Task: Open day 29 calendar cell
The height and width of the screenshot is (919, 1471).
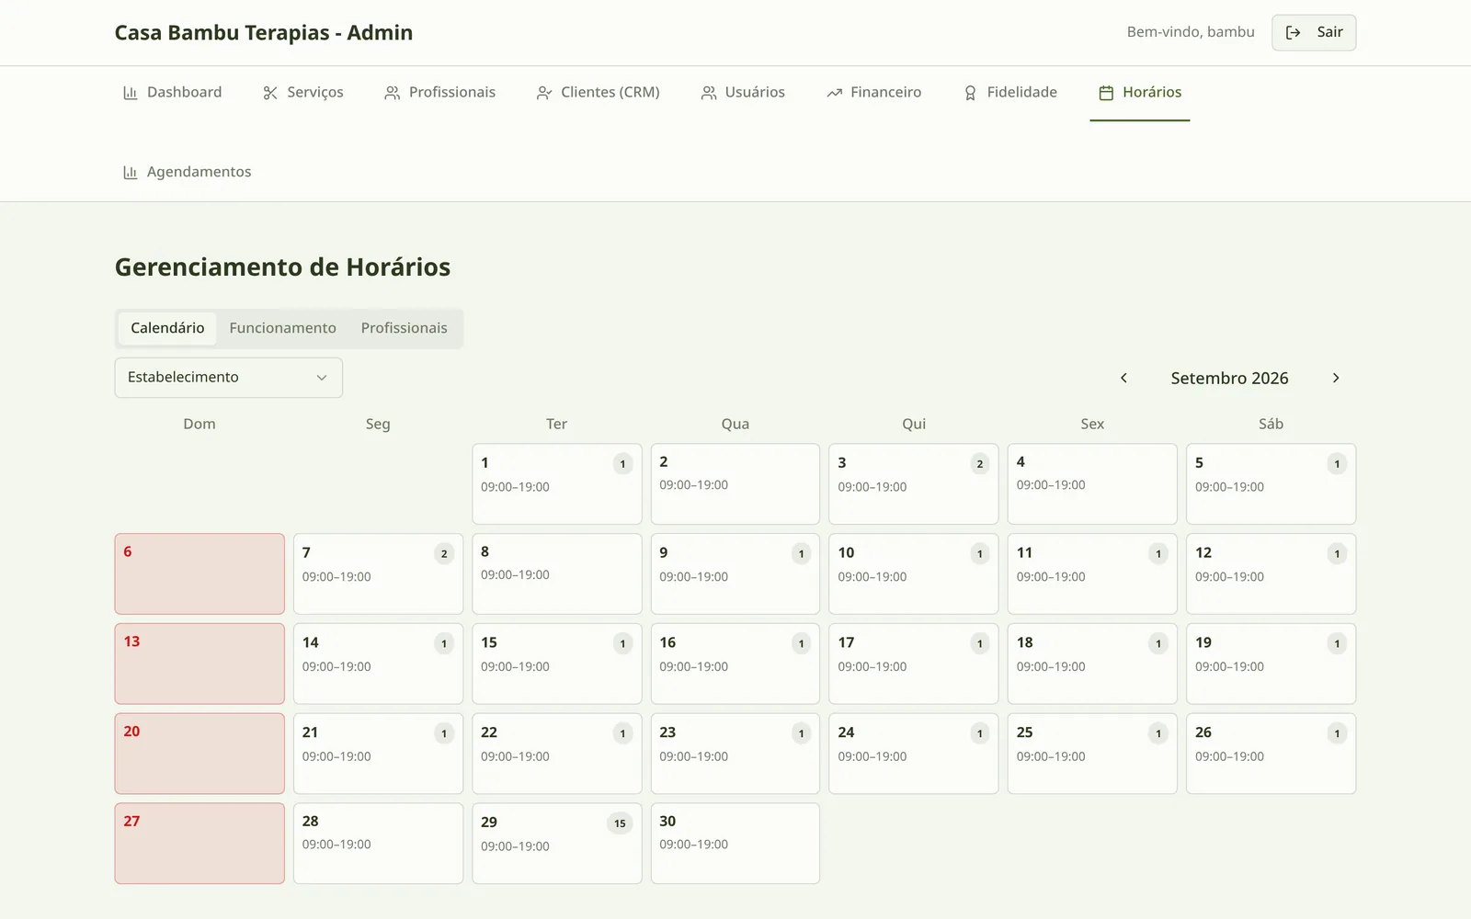Action: [557, 844]
